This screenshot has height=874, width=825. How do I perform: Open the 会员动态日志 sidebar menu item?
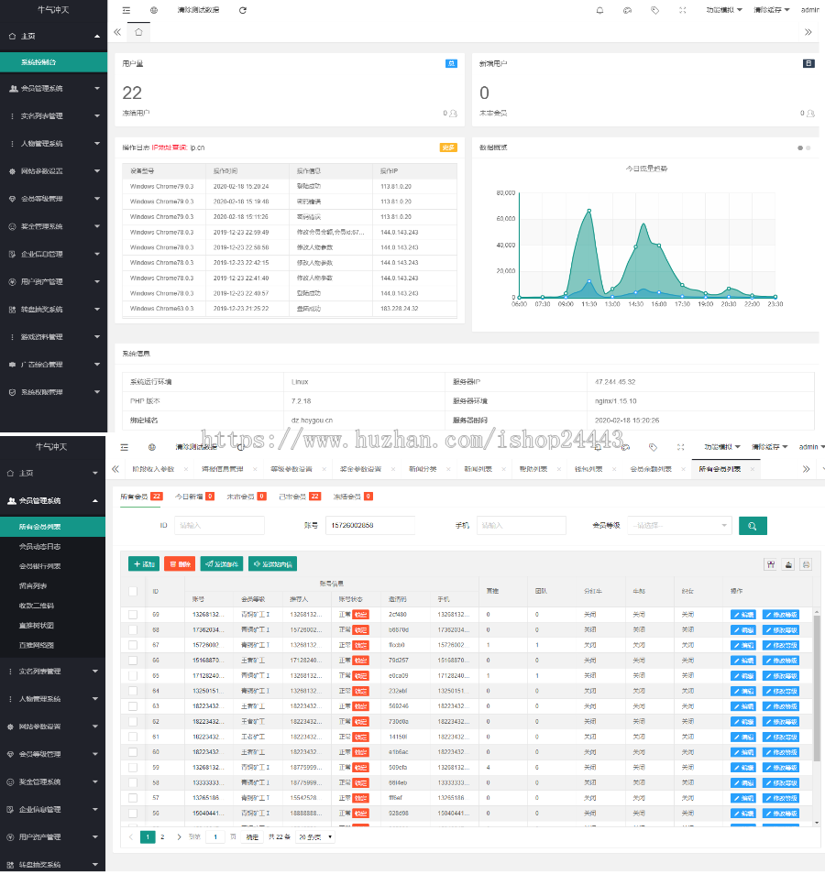coord(41,547)
